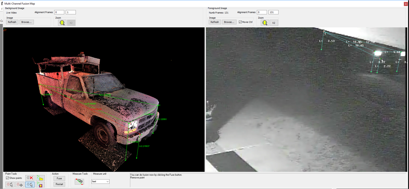This screenshot has width=409, height=189.
Task: Select the Move point tool
Action: 20,184
